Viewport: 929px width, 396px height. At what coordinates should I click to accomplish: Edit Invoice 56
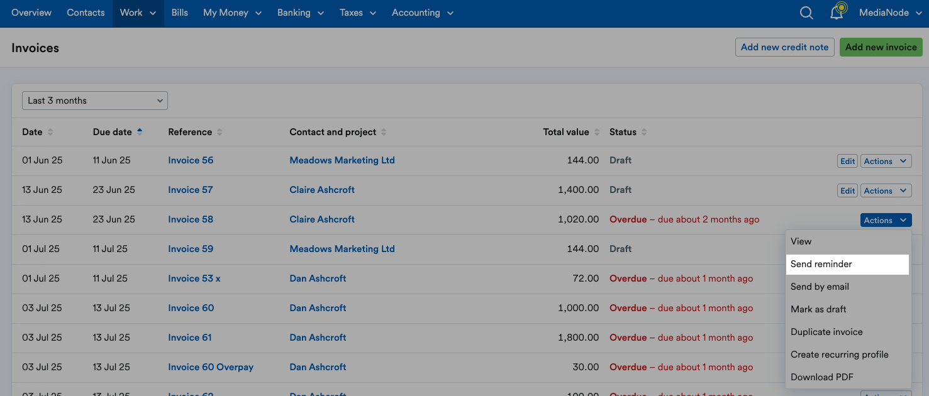(848, 162)
